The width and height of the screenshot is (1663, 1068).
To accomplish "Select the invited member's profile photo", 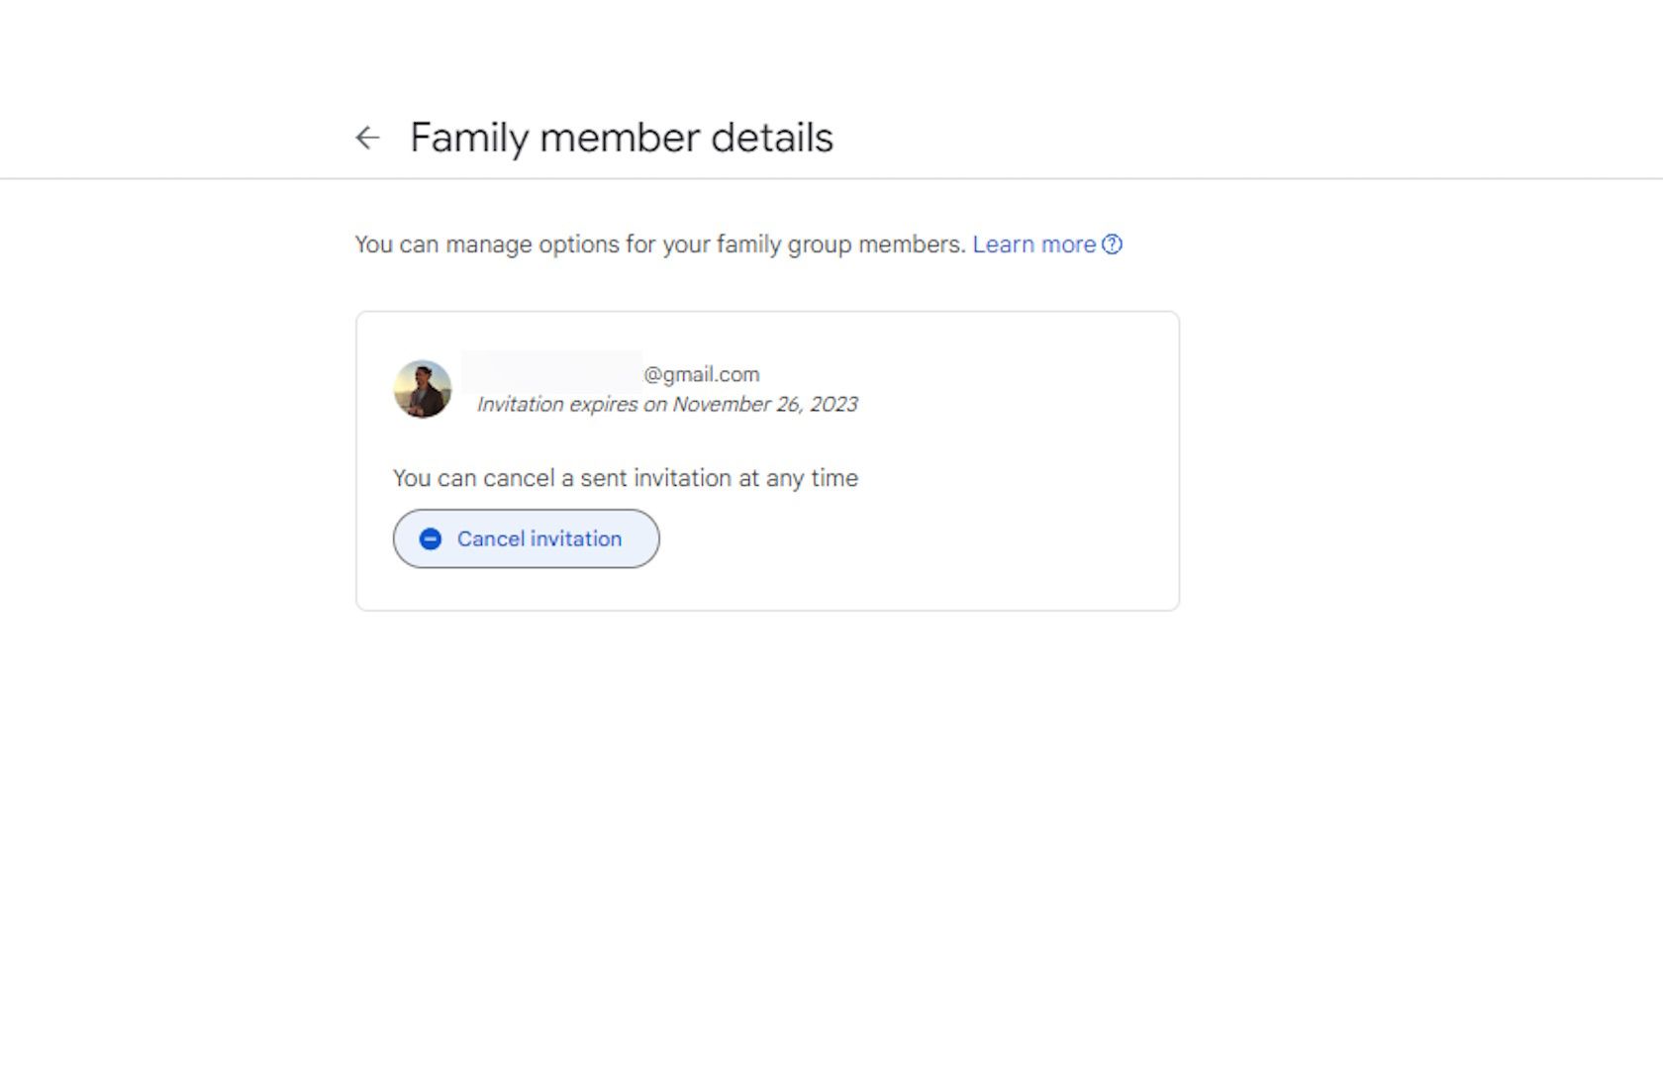I will tap(422, 390).
